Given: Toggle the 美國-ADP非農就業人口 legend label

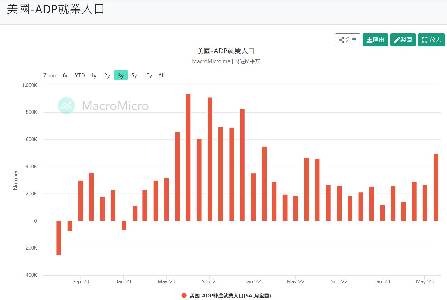Looking at the screenshot, I should coord(230,296).
